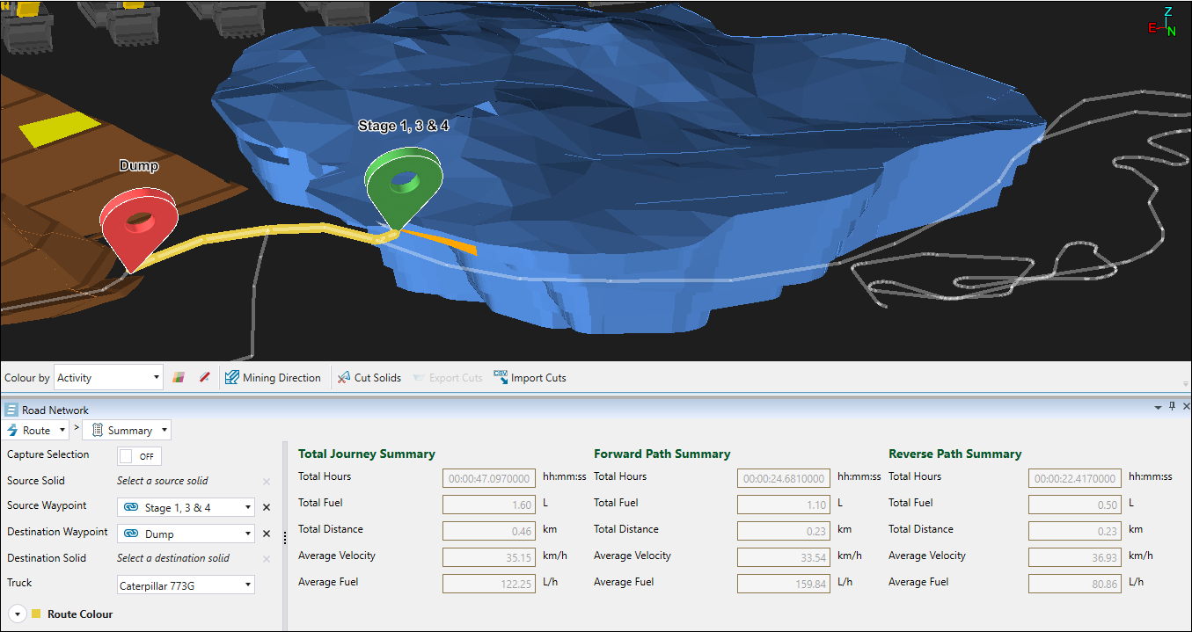This screenshot has height=632, width=1192.
Task: Clear the Source Waypoint selection
Action: (267, 507)
